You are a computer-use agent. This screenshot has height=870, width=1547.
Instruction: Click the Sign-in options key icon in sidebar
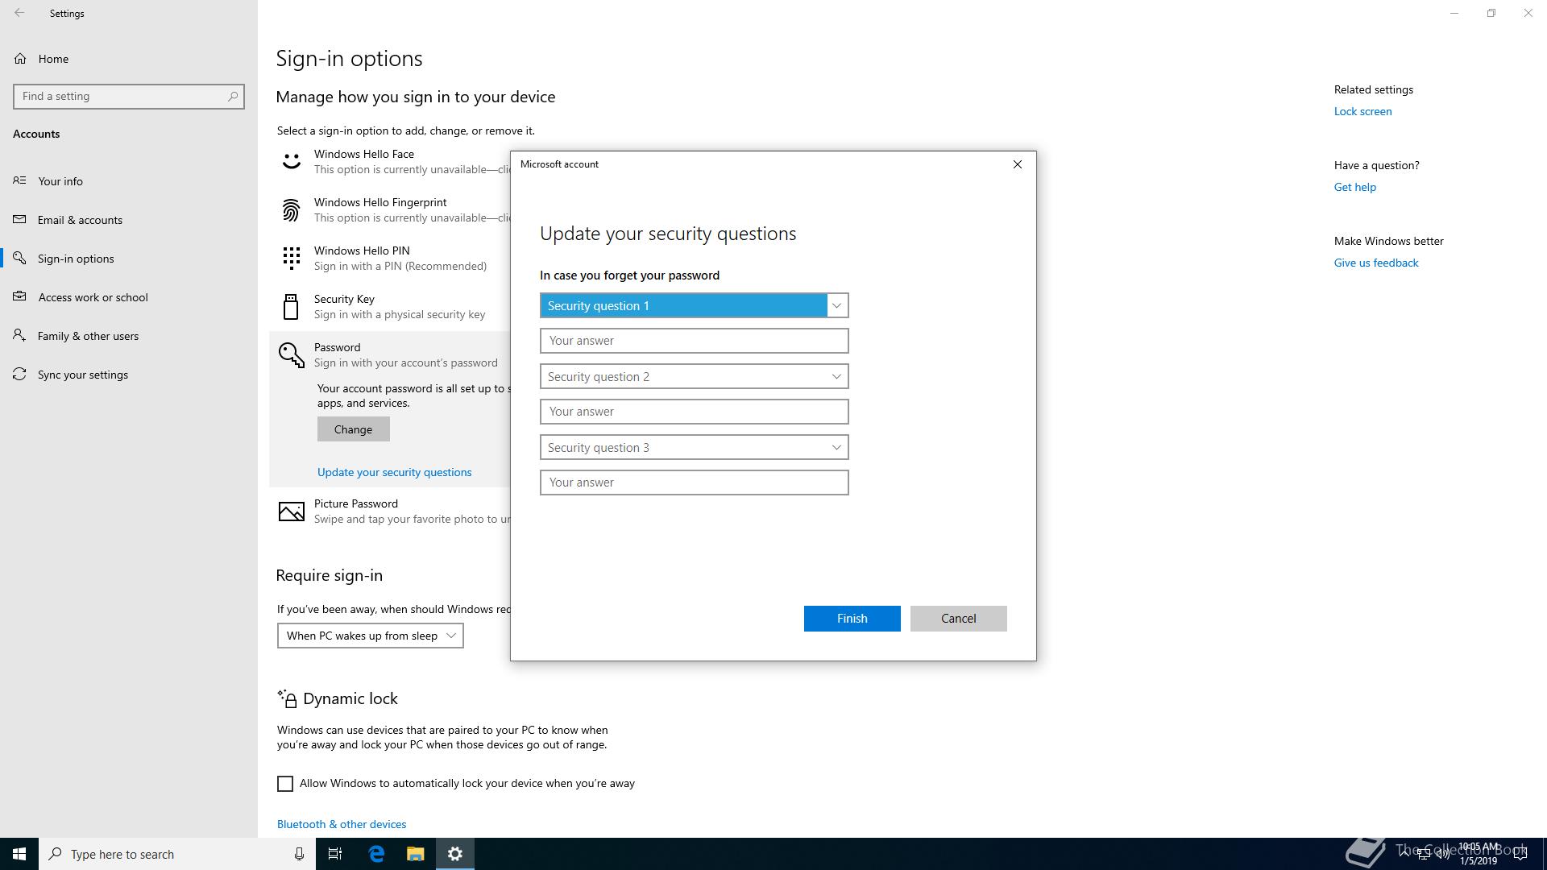(20, 258)
